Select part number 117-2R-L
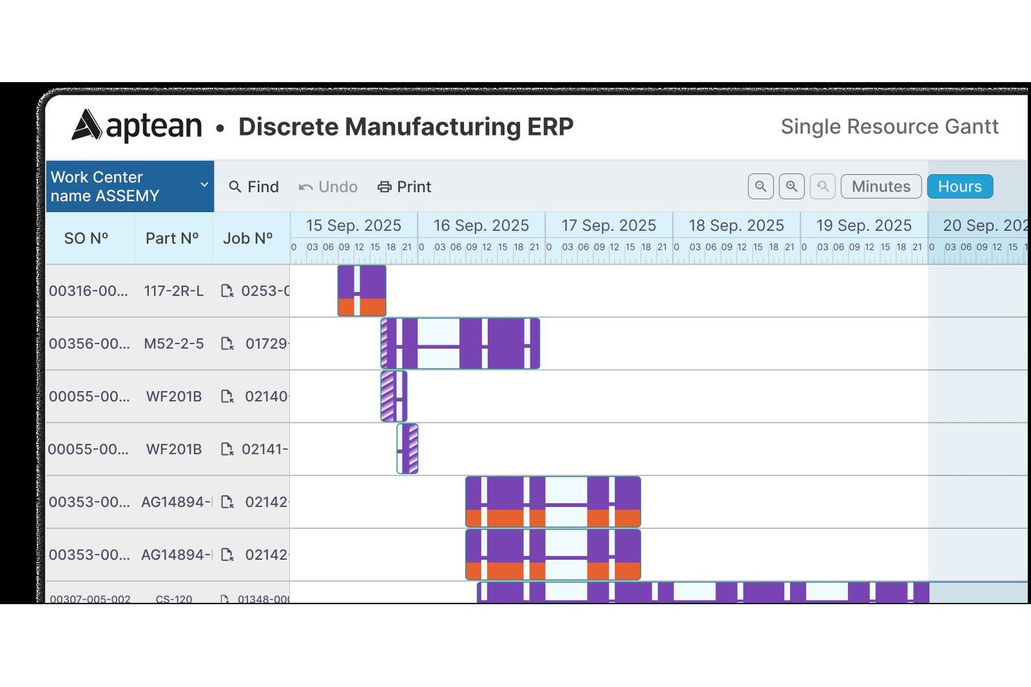The height and width of the screenshot is (687, 1031). click(173, 291)
